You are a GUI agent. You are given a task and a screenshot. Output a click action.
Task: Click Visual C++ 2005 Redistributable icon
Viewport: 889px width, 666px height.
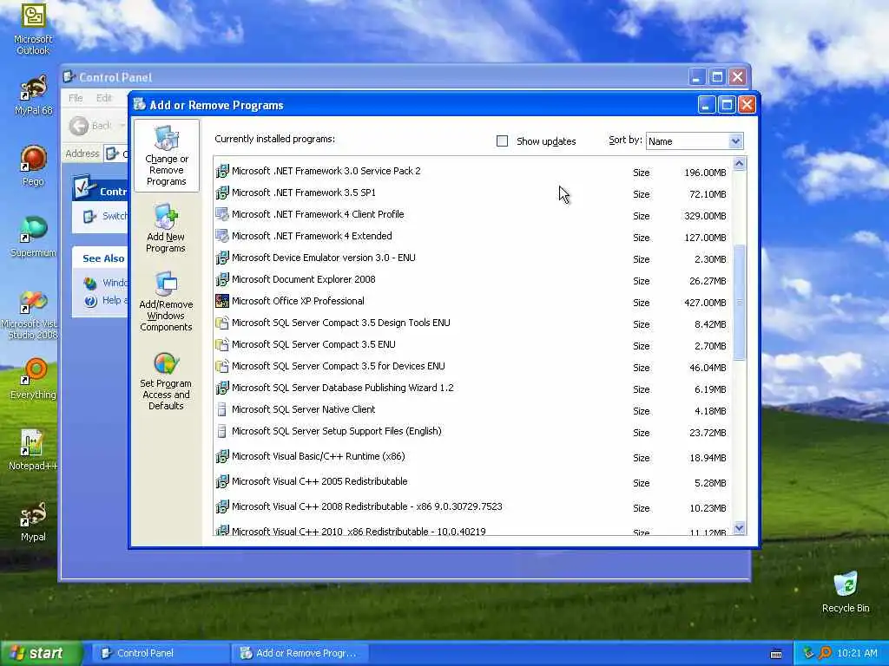coord(222,481)
